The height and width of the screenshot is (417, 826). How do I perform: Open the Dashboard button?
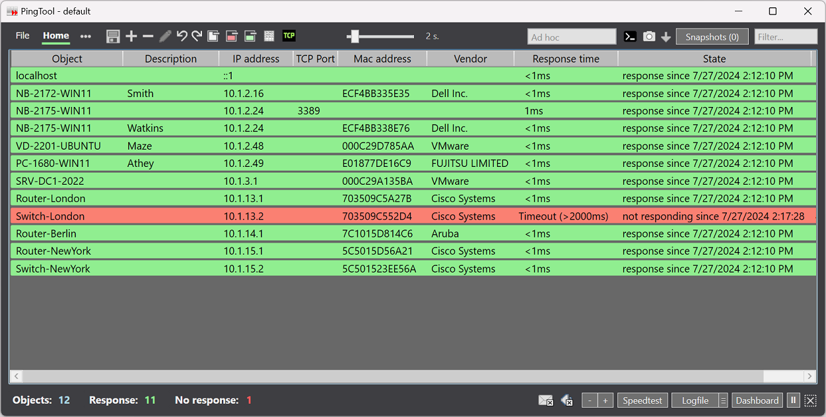[757, 401]
